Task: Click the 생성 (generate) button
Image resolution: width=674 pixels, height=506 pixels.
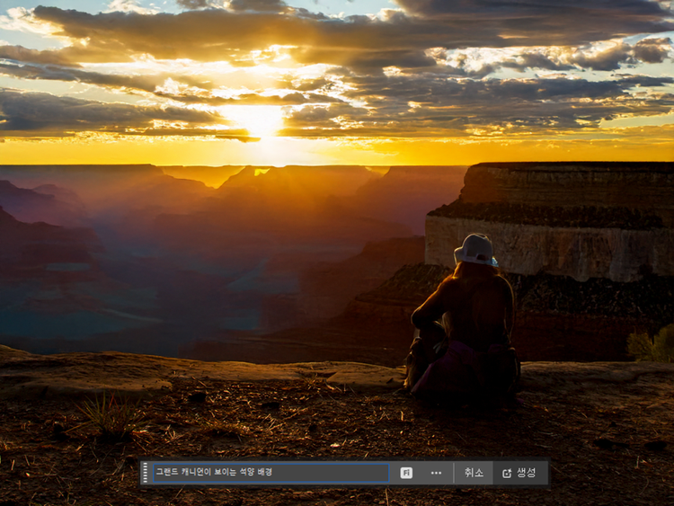Action: click(x=519, y=473)
